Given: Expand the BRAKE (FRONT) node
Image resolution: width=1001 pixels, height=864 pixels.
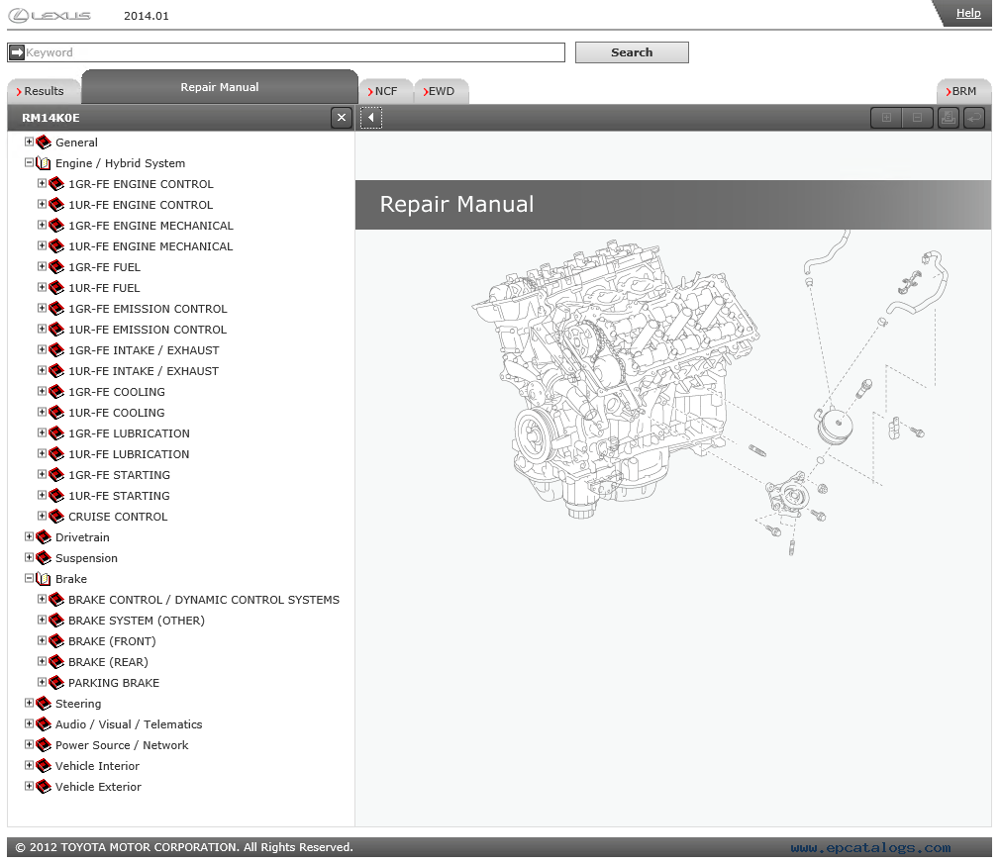Looking at the screenshot, I should pos(43,640).
